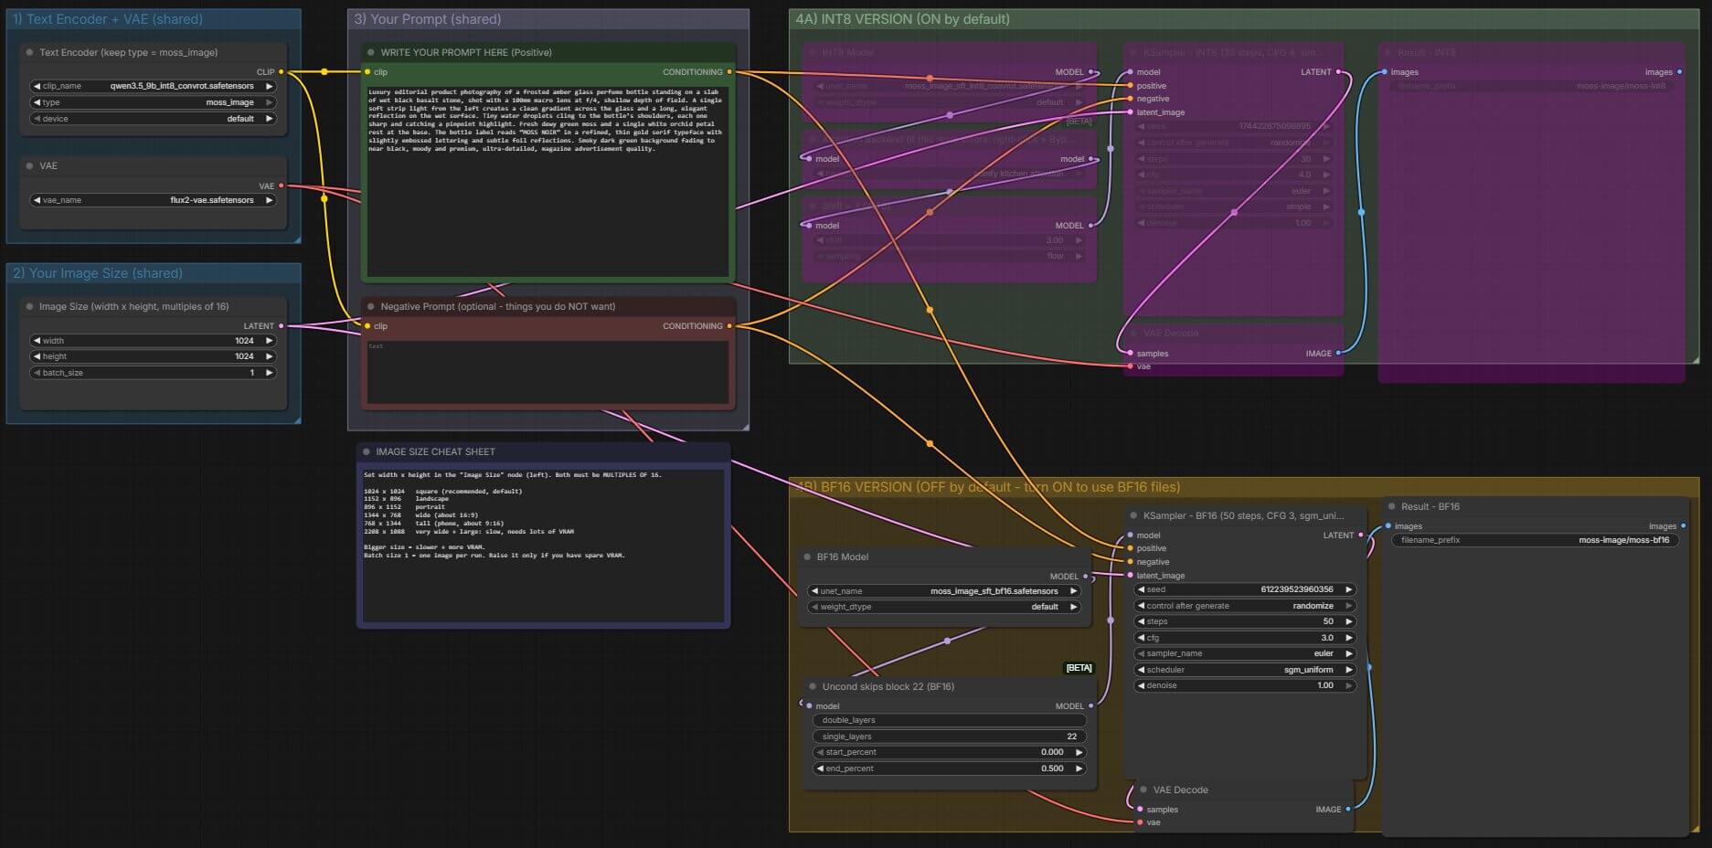
Task: Click the LATENT output slot of Image Size node
Action: (281, 325)
